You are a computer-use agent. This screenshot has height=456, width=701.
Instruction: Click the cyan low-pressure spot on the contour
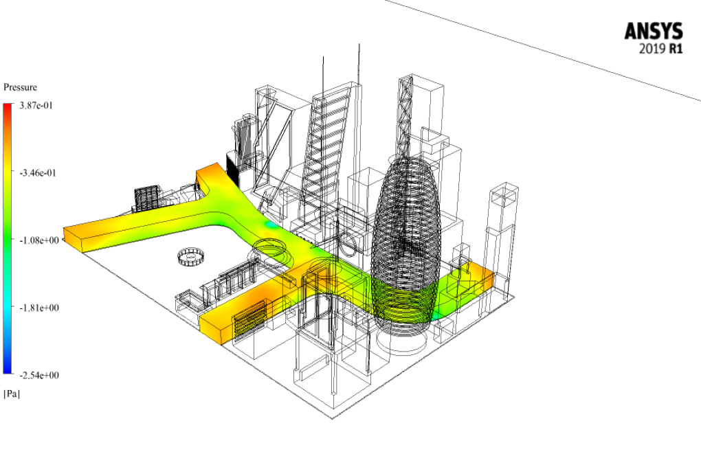click(x=273, y=224)
